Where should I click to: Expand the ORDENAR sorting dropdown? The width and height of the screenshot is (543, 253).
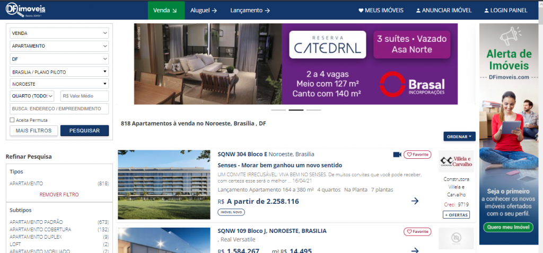460,137
